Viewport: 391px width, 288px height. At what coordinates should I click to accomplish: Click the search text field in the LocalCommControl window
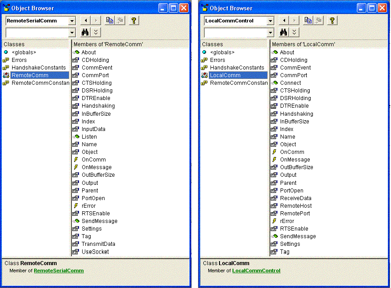point(235,32)
